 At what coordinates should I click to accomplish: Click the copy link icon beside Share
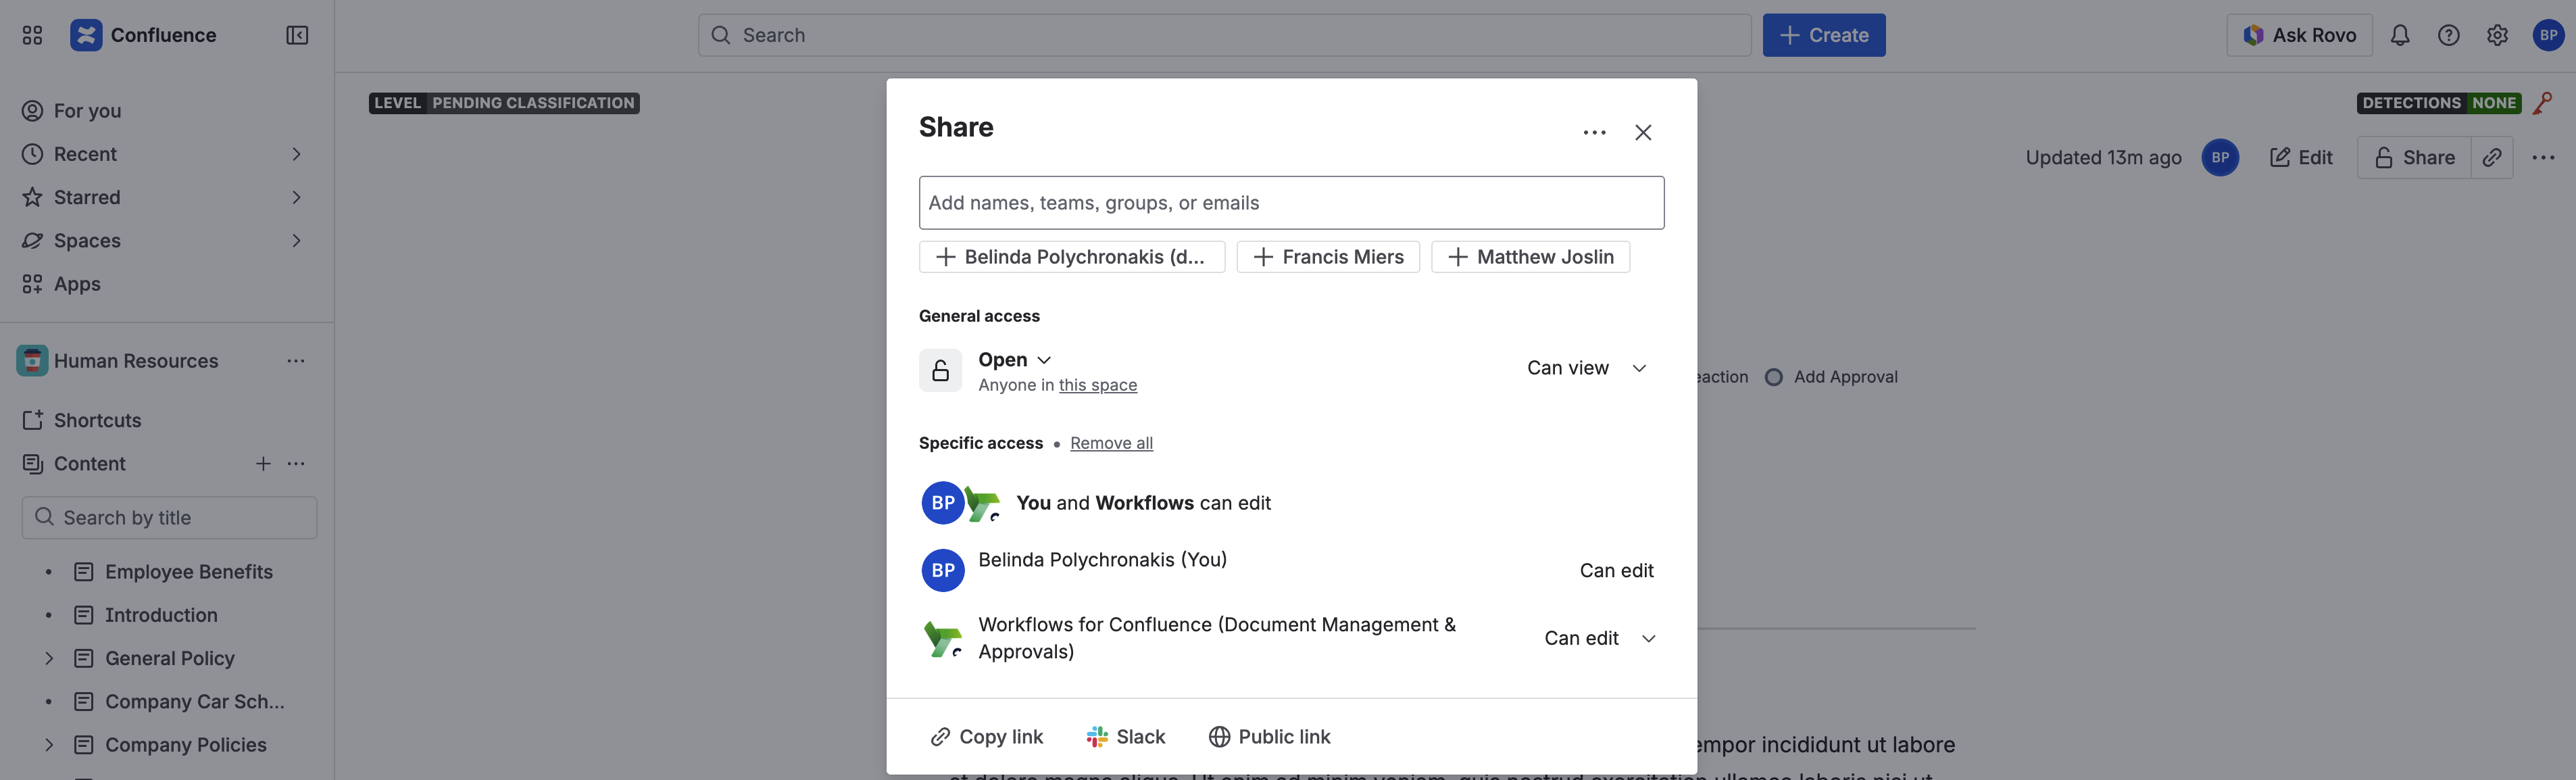click(2492, 158)
